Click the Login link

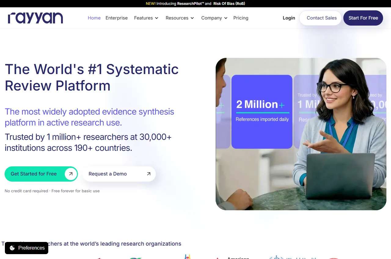(289, 18)
